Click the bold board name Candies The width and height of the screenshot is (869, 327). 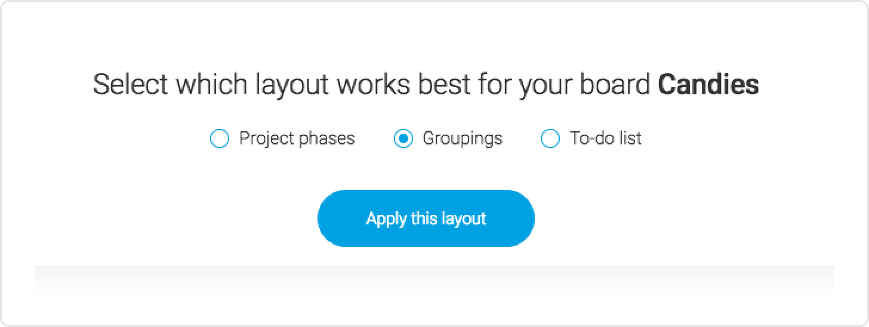708,85
